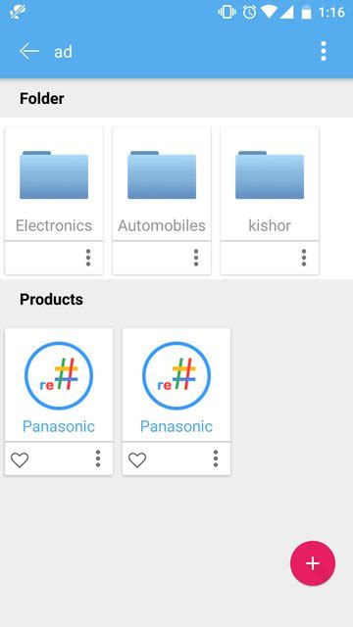Screen dimensions: 353x627
Task: Tap the pink add floating button
Action: coord(313,563)
